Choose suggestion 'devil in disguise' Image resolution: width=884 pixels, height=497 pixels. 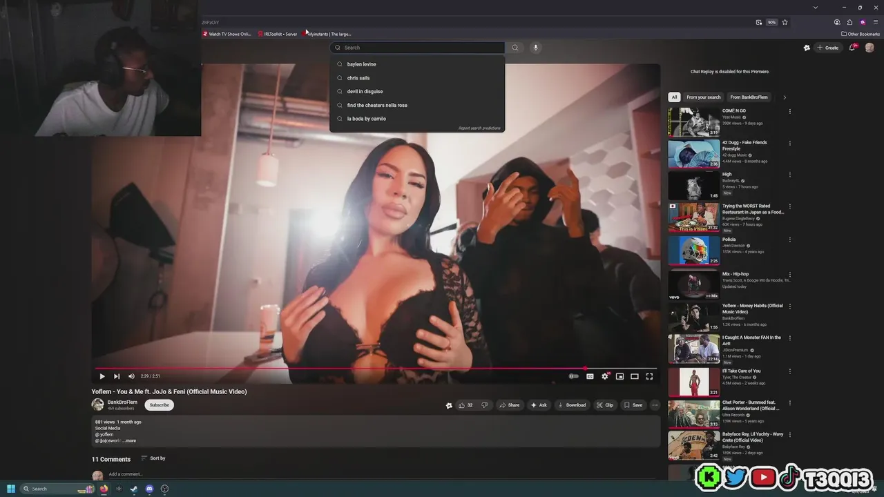(x=417, y=91)
